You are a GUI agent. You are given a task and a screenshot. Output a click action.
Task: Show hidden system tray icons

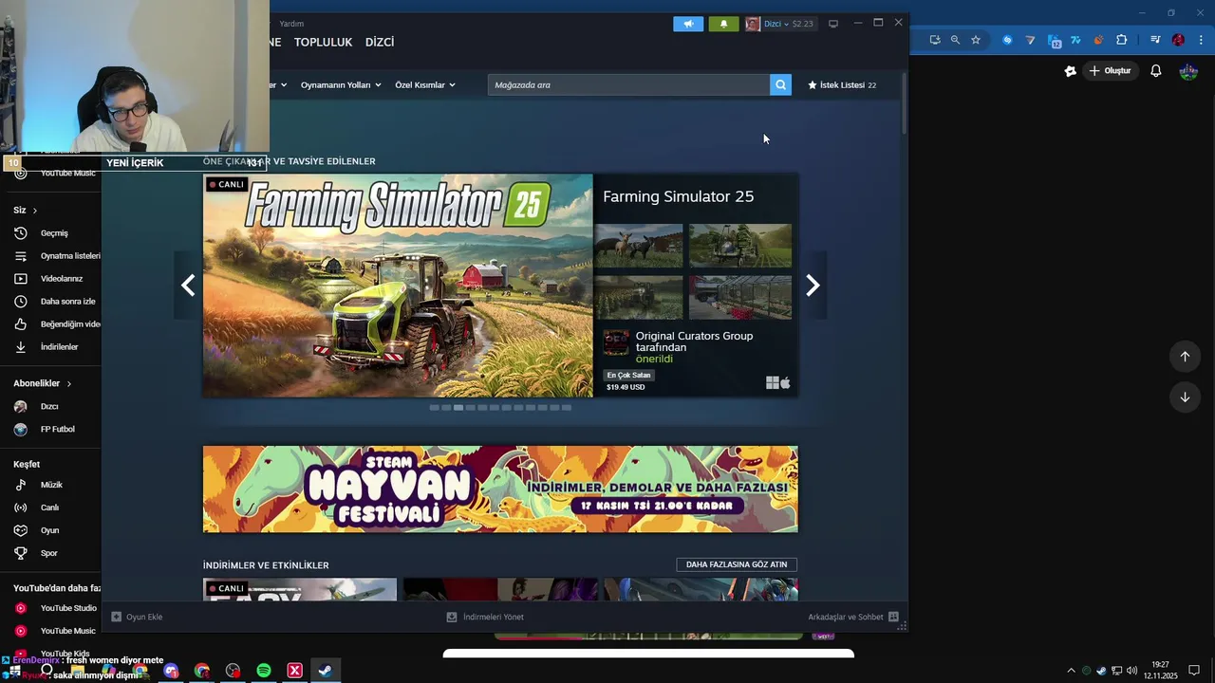tap(1072, 671)
